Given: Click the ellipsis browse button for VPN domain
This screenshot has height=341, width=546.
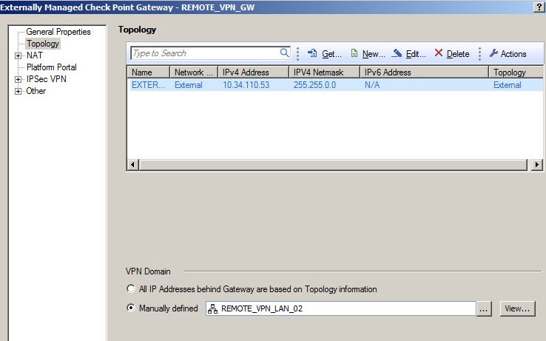Looking at the screenshot, I should pos(484,308).
